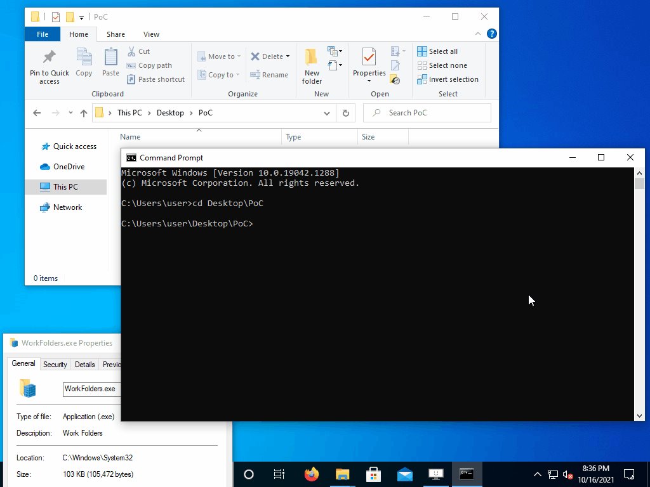Click Properties icon in quick access toolbar

pos(56,17)
